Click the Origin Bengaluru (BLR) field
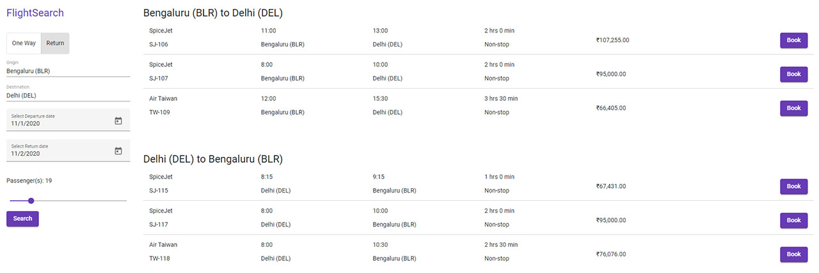This screenshot has width=819, height=273. (x=68, y=71)
